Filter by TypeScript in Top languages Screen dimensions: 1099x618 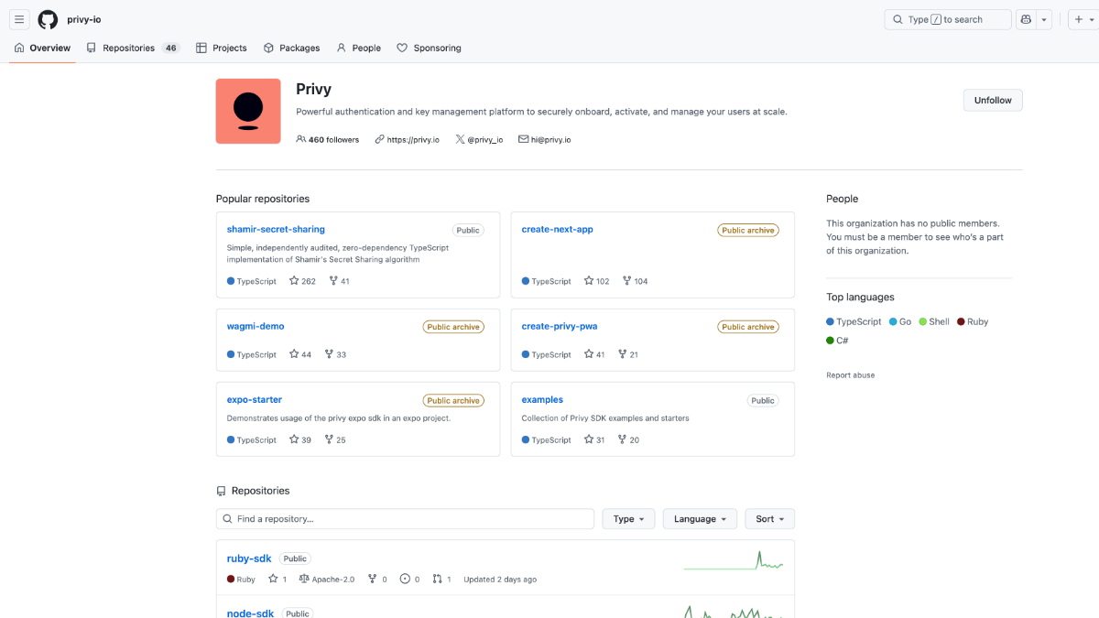coord(854,321)
